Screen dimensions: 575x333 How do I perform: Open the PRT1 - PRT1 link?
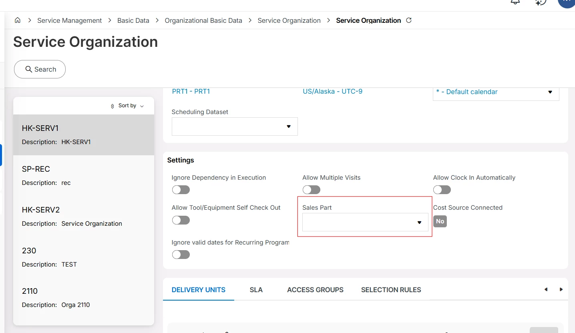click(x=191, y=91)
